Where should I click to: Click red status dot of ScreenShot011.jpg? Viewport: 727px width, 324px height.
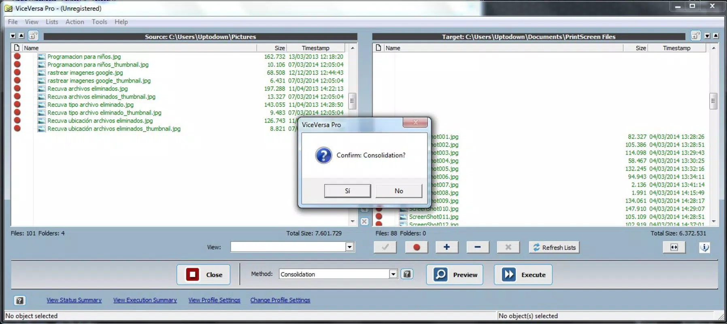tap(379, 216)
